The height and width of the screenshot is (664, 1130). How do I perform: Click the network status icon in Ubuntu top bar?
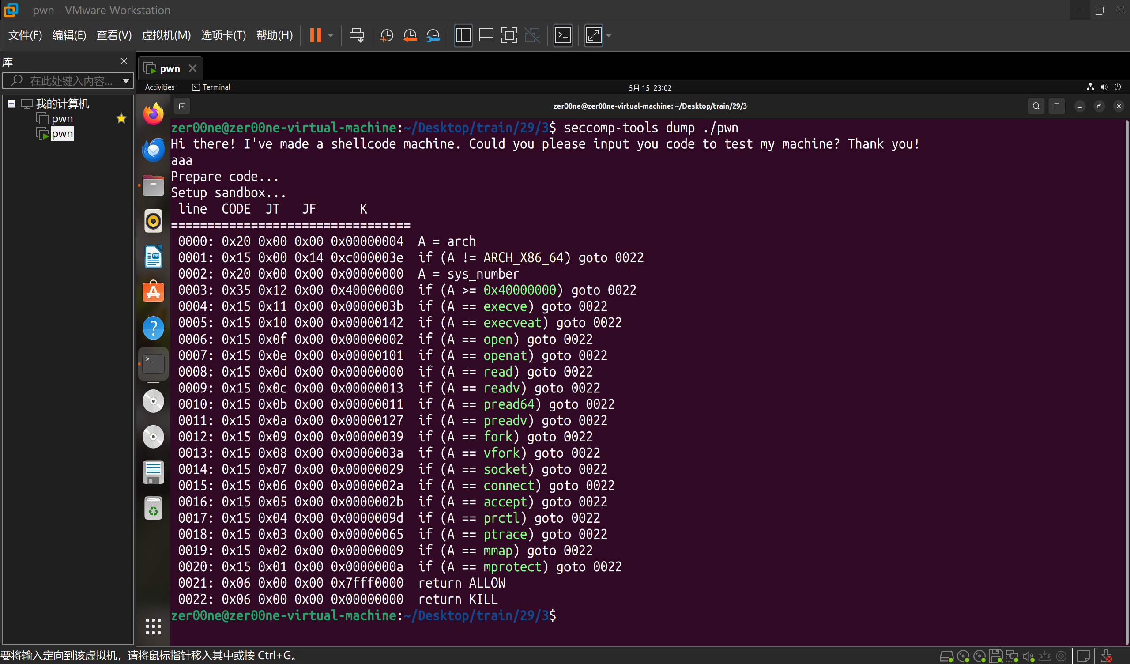pos(1090,87)
